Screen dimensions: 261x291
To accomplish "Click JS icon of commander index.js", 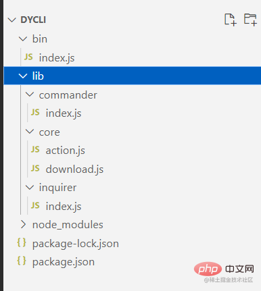I will point(35,112).
